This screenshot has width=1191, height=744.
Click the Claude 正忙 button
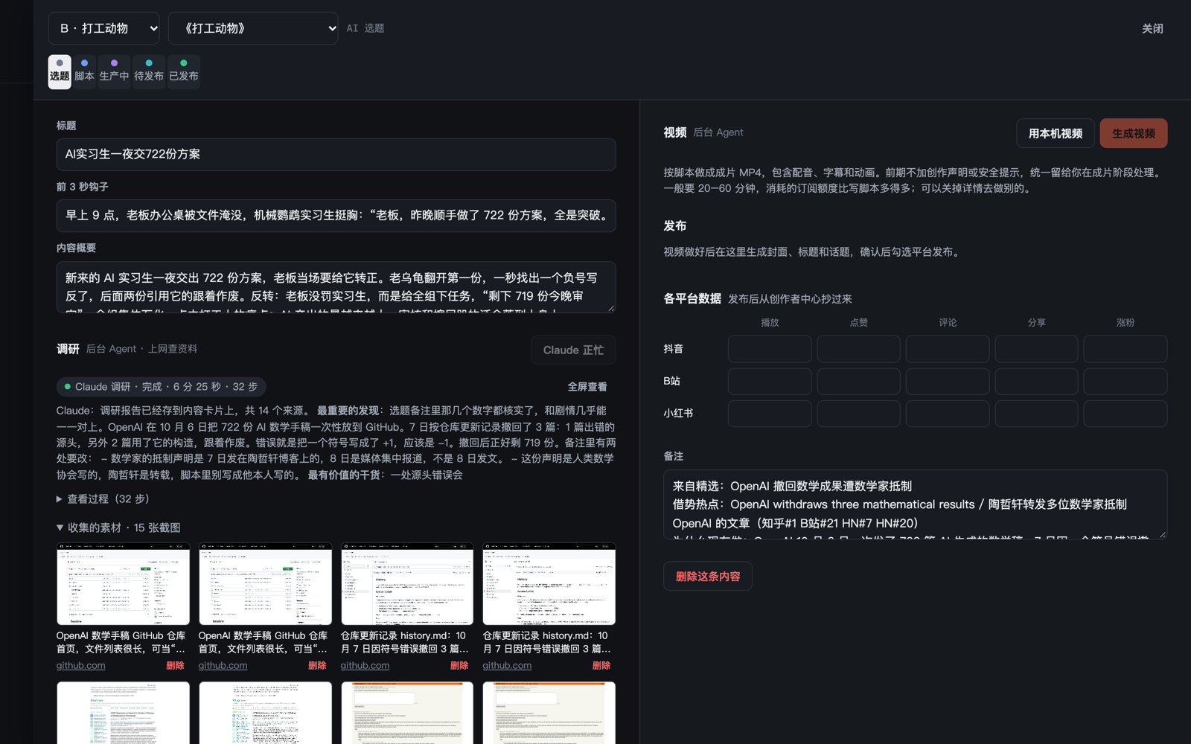point(573,350)
